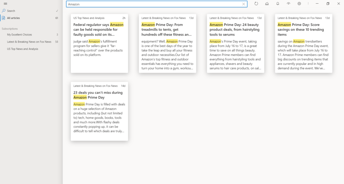Click excerpt about Amazon trendsetters savings
The height and width of the screenshot is (184, 344).
coord(303,55)
